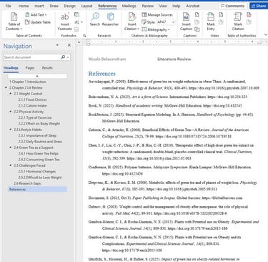
Task: Click the Update Index icon
Action: coord(221,22)
